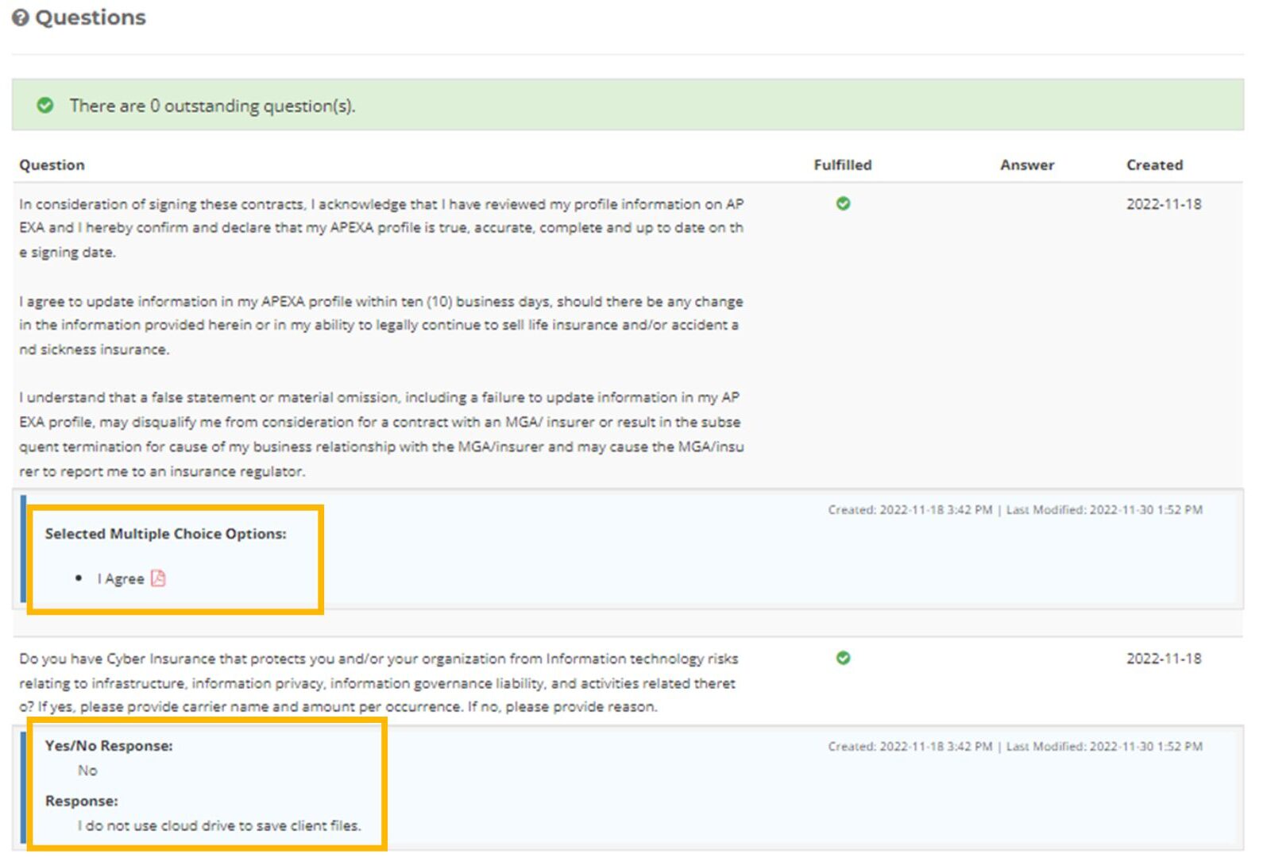Viewport: 1263px width, 858px height.
Task: Open the PDF icon next to I Agree
Action: 158,578
